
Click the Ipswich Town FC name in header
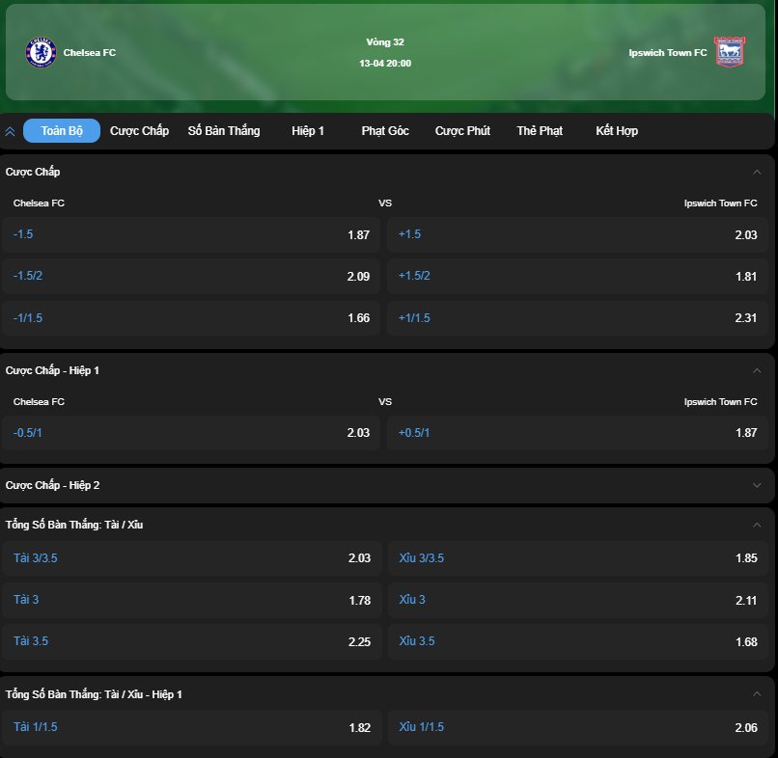pyautogui.click(x=668, y=52)
